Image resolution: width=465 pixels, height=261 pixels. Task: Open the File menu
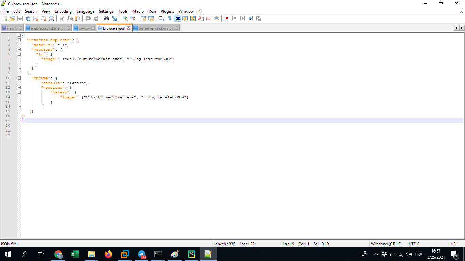pos(5,11)
